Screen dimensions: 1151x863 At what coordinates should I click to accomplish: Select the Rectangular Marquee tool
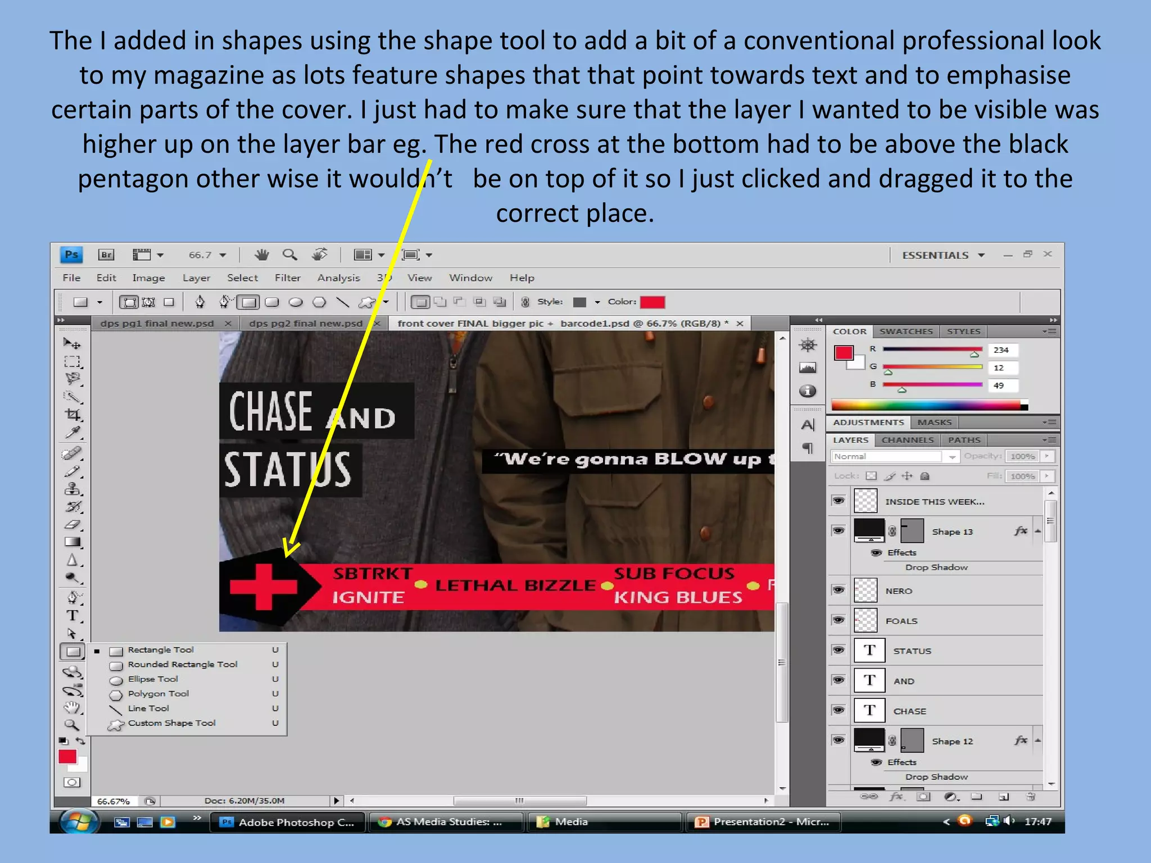[72, 361]
